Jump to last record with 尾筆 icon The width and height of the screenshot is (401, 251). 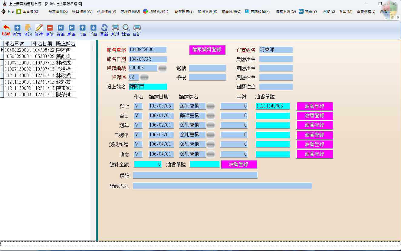(71, 29)
